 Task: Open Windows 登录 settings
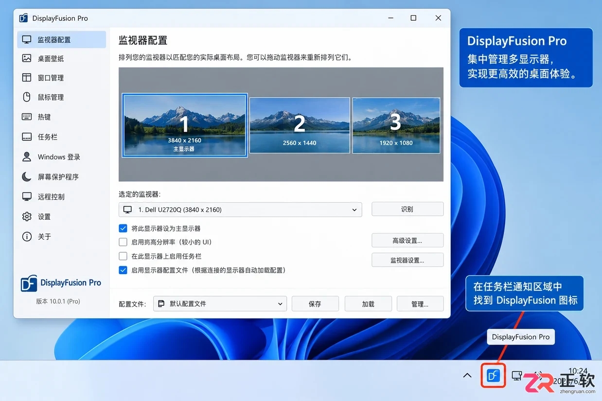62,157
